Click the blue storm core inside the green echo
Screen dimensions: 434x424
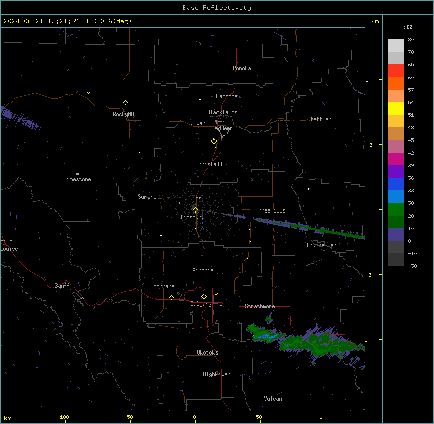click(266, 336)
